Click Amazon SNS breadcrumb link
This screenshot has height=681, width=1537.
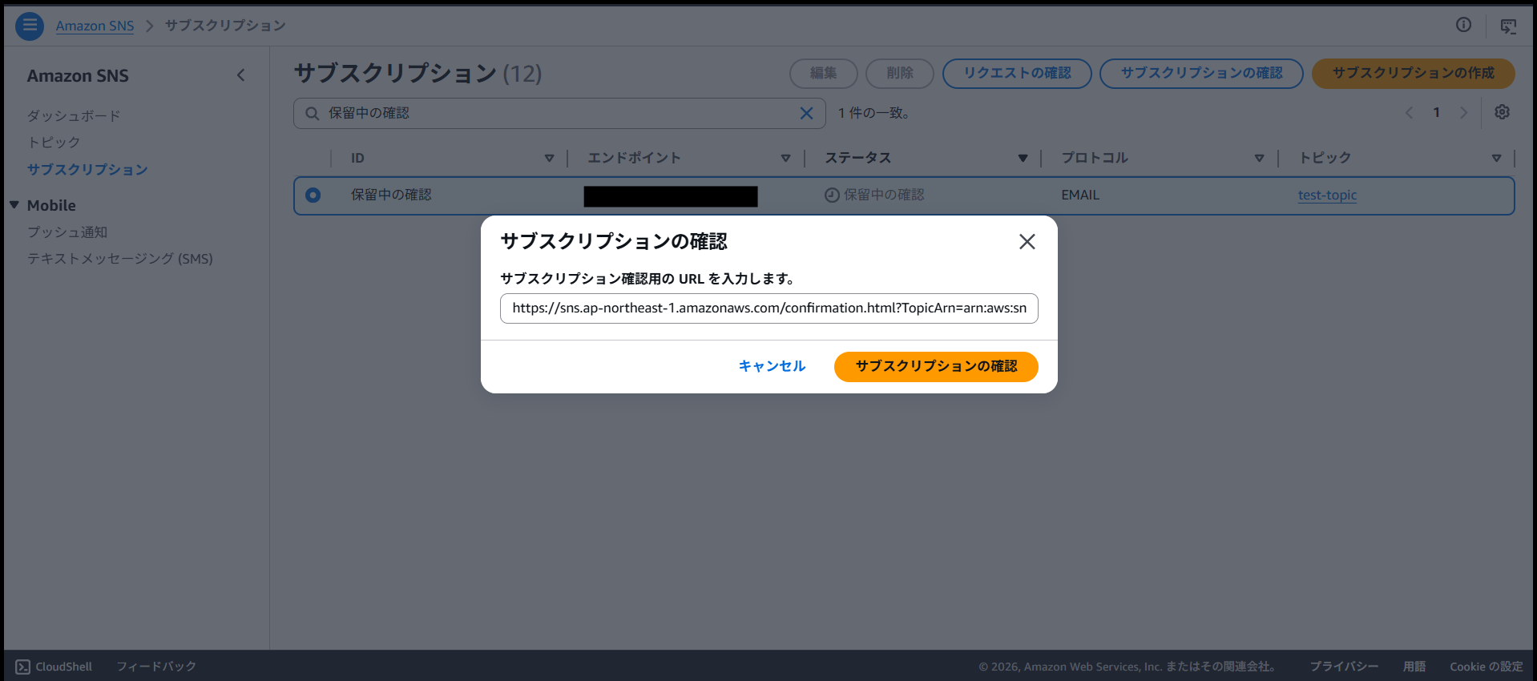tap(95, 26)
